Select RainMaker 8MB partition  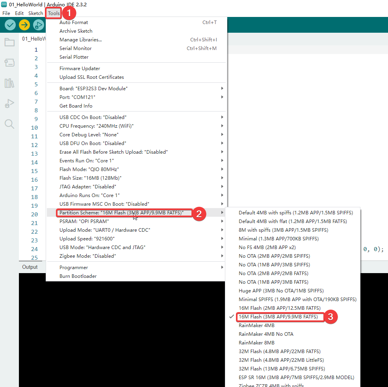pyautogui.click(x=293, y=342)
